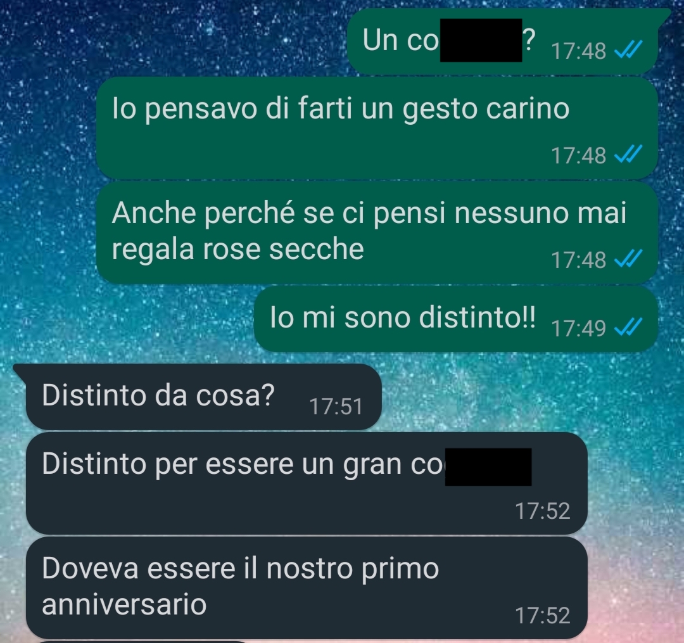Tap the 'Doveva essere il nostro primo anniversario' bubble

[x=307, y=588]
